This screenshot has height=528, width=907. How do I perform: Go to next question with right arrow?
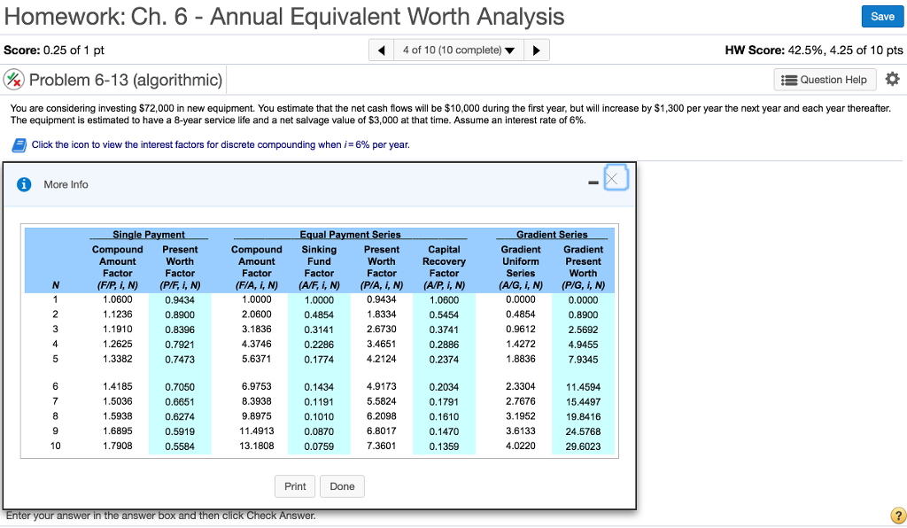pos(537,49)
